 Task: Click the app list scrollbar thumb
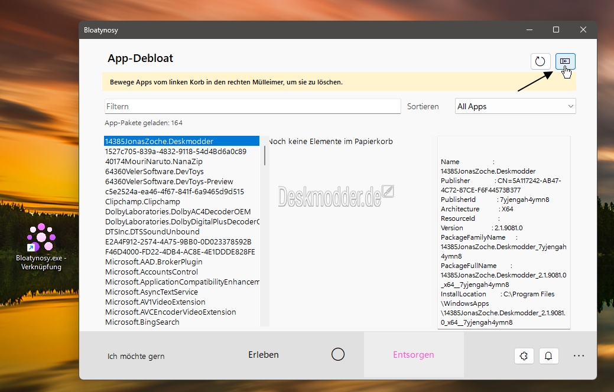click(x=265, y=155)
